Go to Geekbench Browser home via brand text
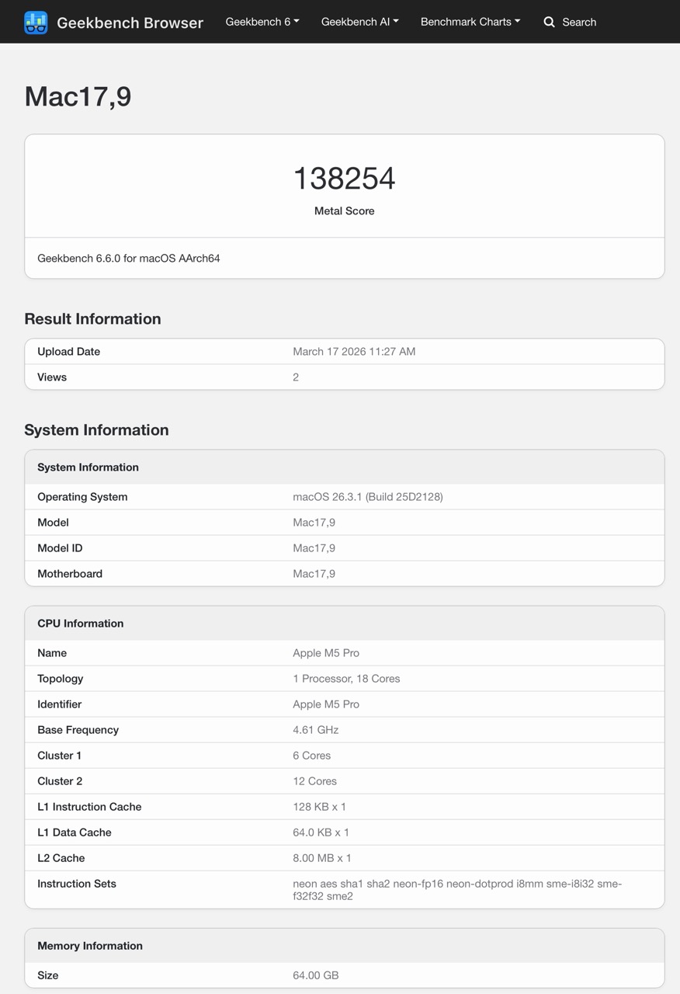This screenshot has width=680, height=994. tap(130, 23)
